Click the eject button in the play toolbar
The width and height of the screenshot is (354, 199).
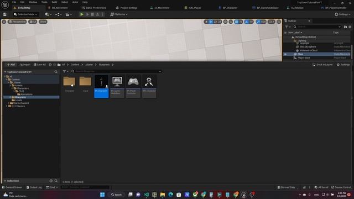[x=97, y=14]
